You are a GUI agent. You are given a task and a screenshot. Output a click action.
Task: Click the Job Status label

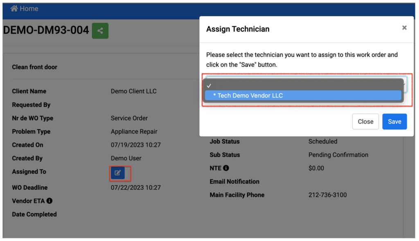225,141
